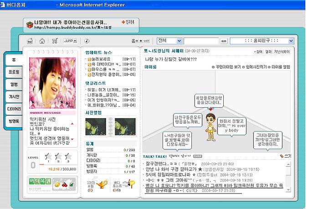Open the 버디 포스트 mailbox icon
Screen dimensions: 328x209
pos(128,184)
